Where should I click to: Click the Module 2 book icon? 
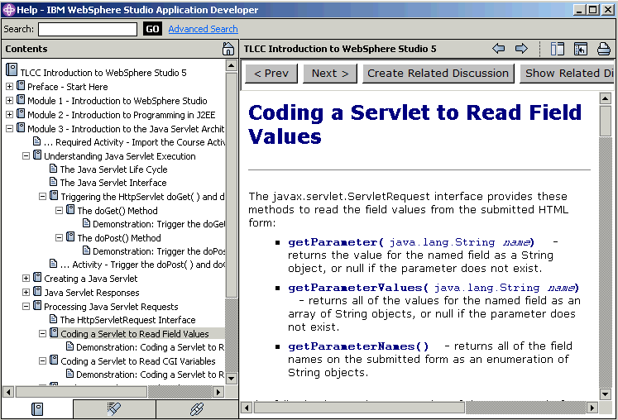click(21, 114)
